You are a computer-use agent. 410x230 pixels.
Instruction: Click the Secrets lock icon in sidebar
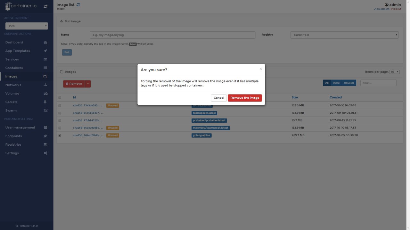point(45,102)
